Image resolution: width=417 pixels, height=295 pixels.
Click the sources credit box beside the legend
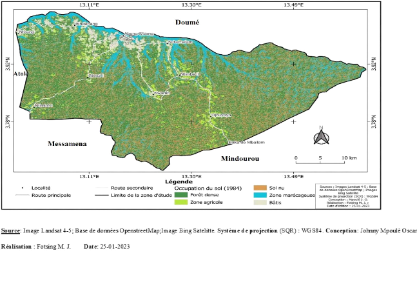tap(348, 196)
